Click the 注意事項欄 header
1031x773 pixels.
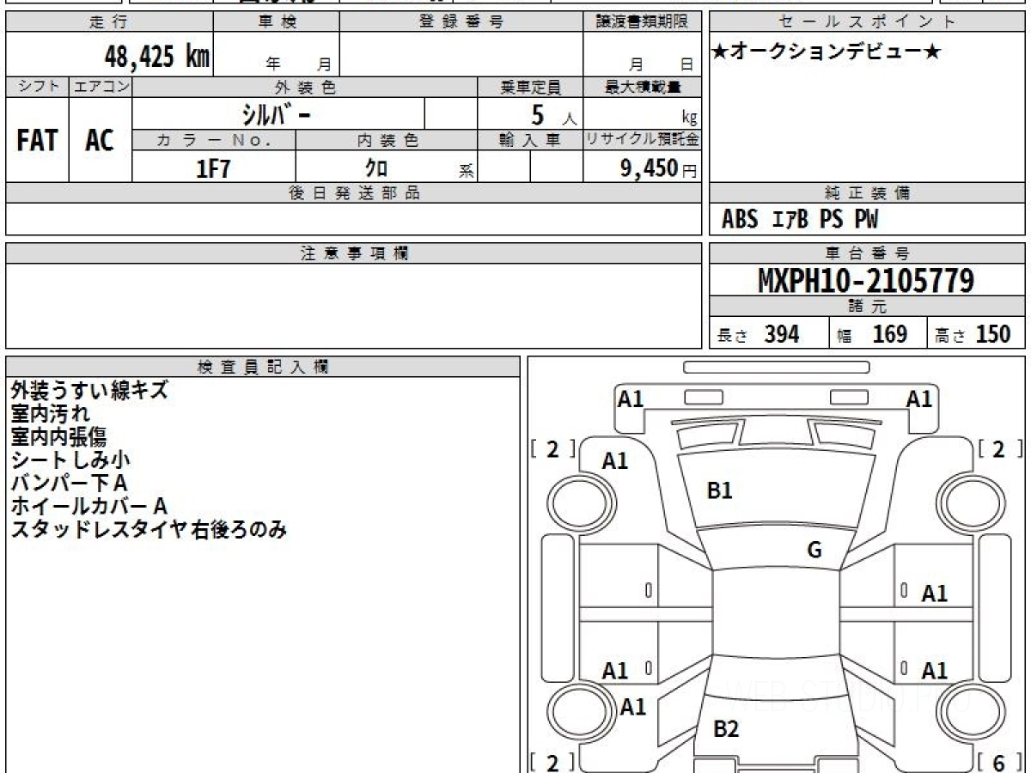pos(353,253)
